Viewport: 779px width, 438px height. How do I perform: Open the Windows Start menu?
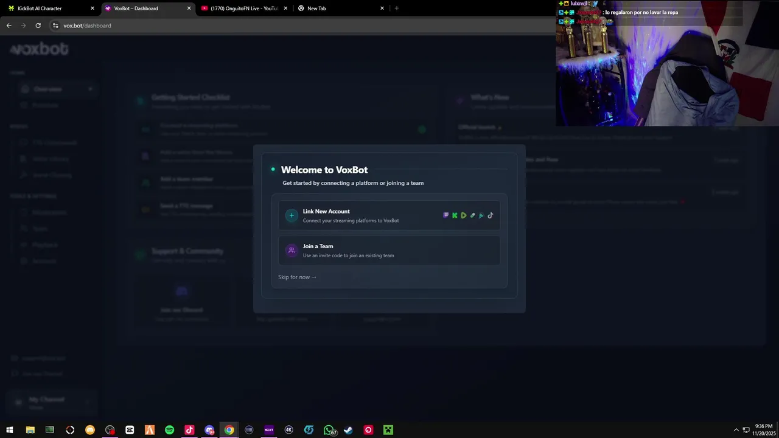pyautogui.click(x=10, y=430)
